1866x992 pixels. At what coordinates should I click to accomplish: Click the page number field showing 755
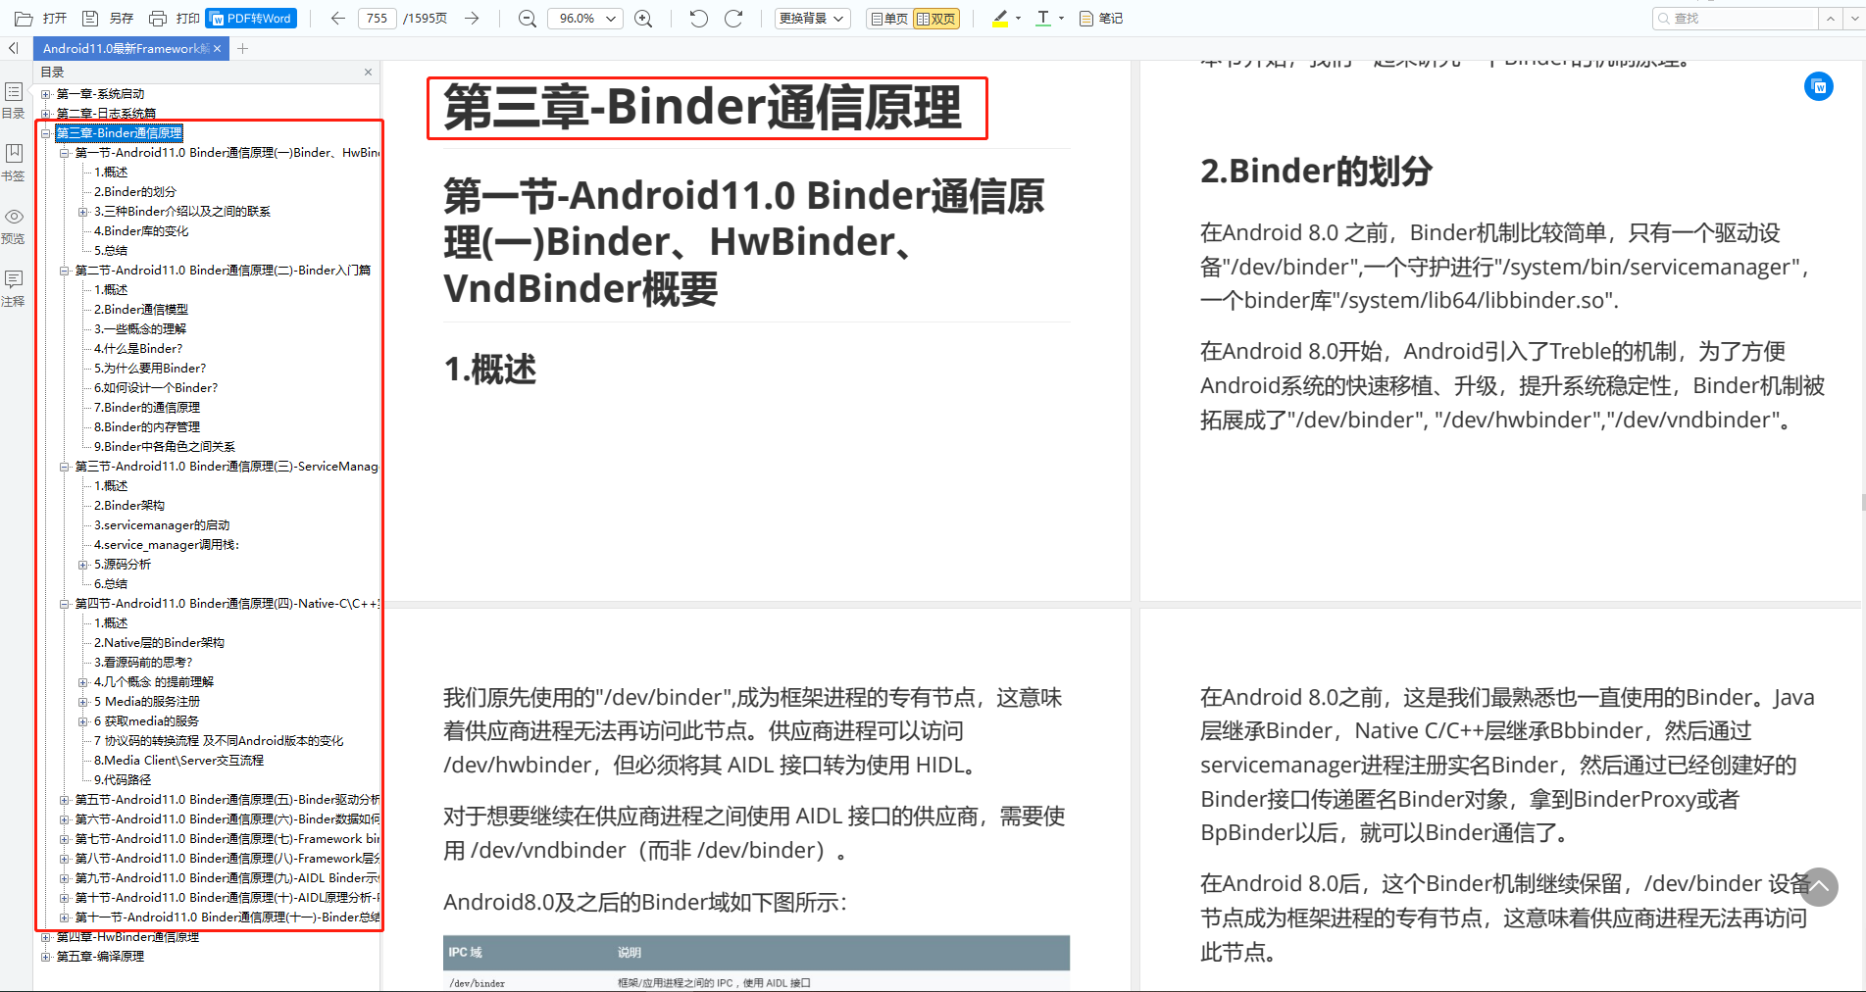378,18
